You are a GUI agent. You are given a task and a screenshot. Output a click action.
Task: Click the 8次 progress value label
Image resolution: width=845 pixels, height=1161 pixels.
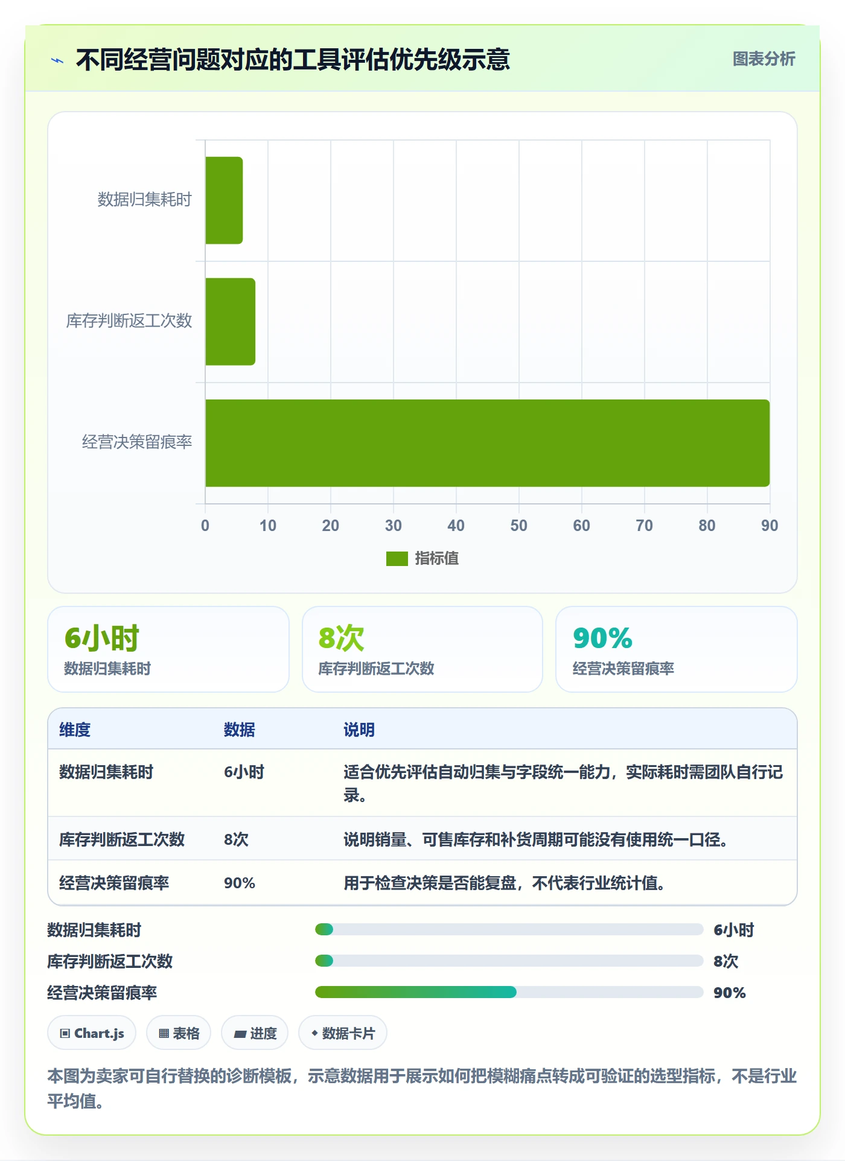pyautogui.click(x=726, y=961)
